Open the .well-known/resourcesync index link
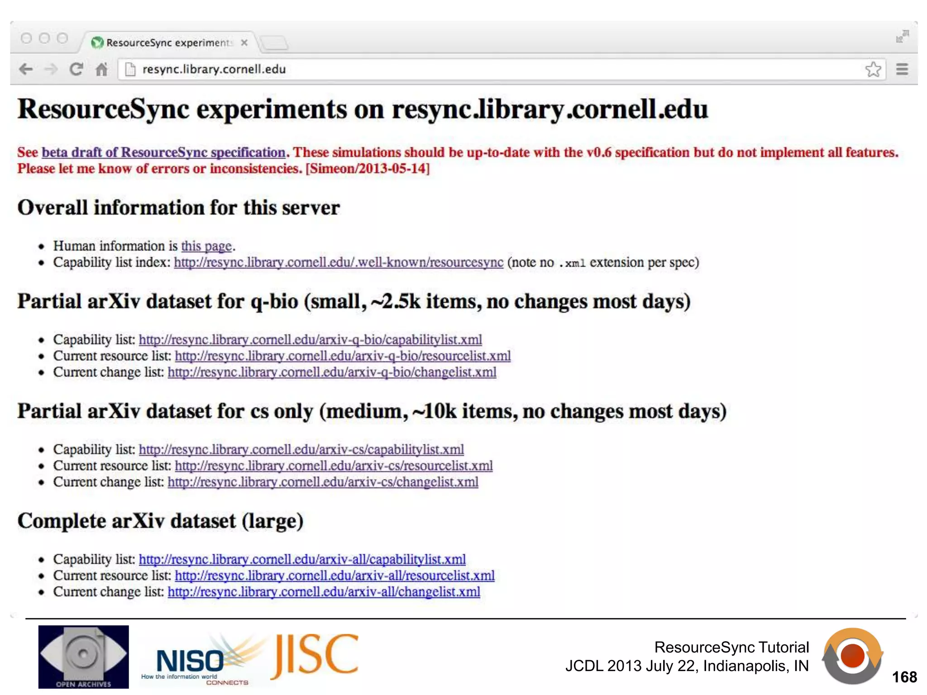The image size is (927, 695). coord(338,262)
